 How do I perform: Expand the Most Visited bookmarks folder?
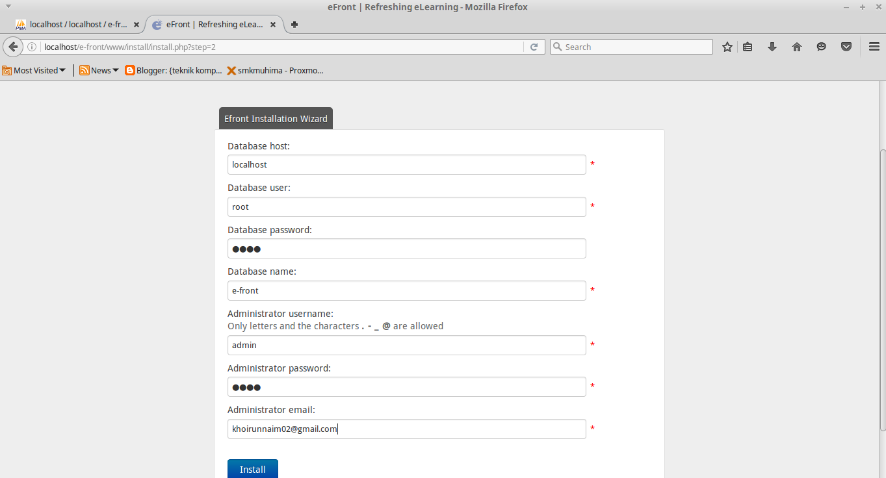click(34, 70)
